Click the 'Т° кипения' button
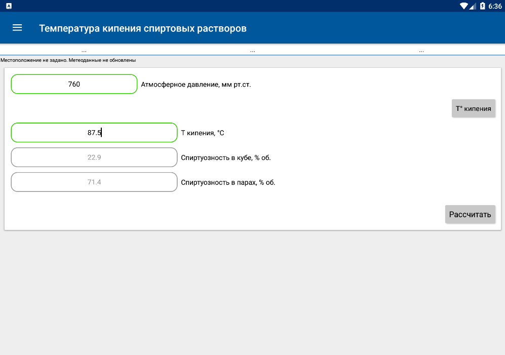The height and width of the screenshot is (355, 505). coord(473,108)
